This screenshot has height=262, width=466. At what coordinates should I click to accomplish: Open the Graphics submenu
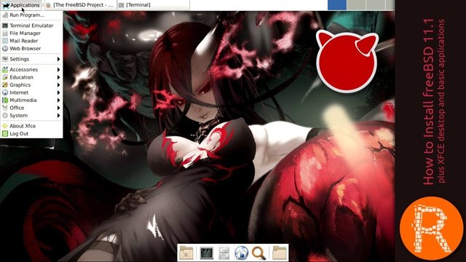pyautogui.click(x=31, y=85)
